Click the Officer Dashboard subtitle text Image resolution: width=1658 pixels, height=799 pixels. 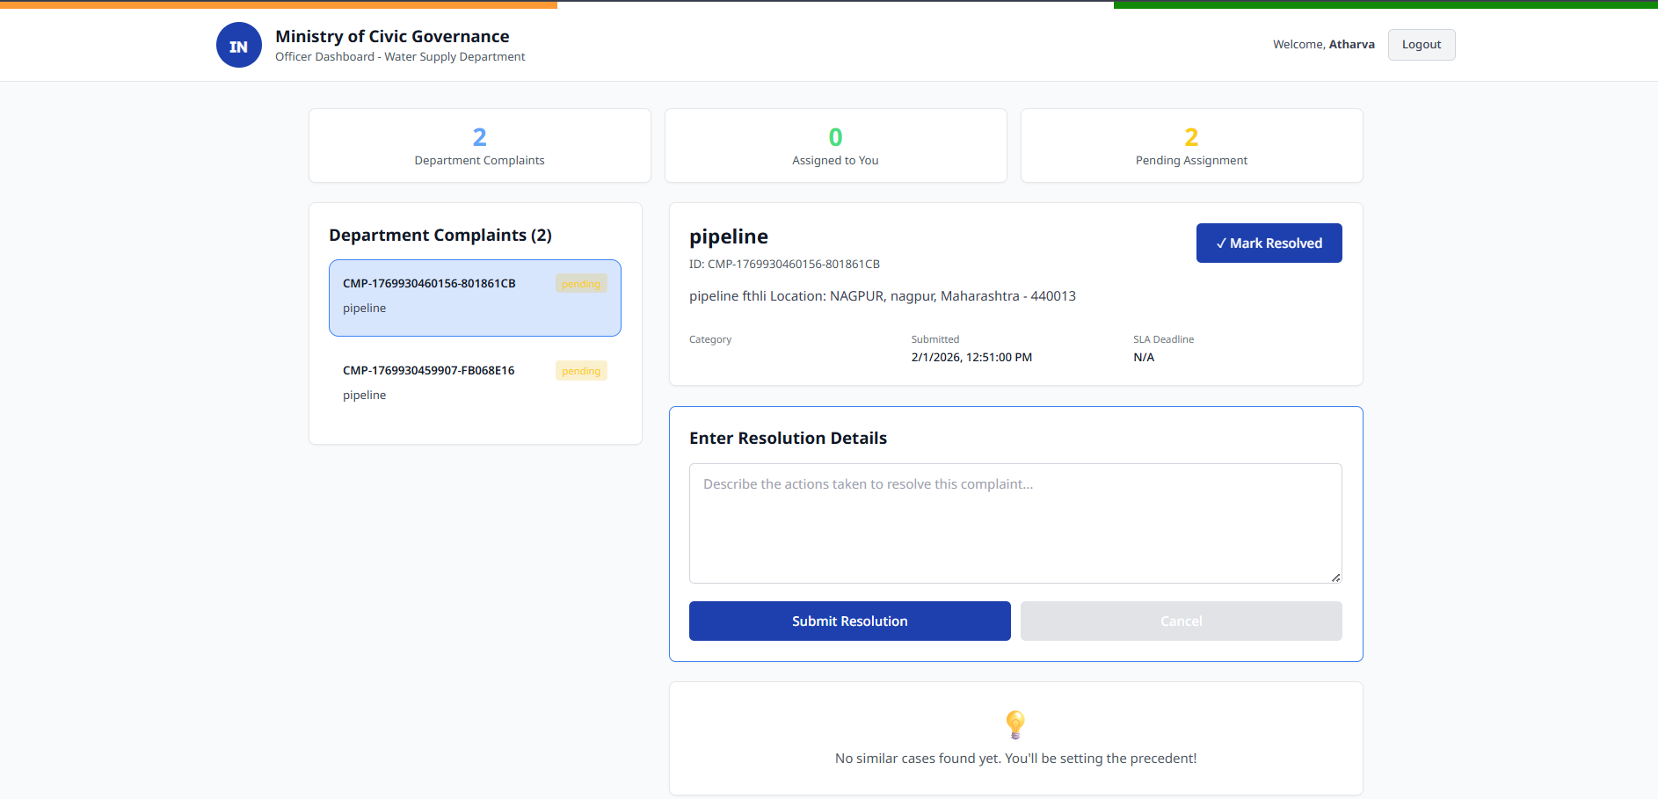(x=399, y=56)
